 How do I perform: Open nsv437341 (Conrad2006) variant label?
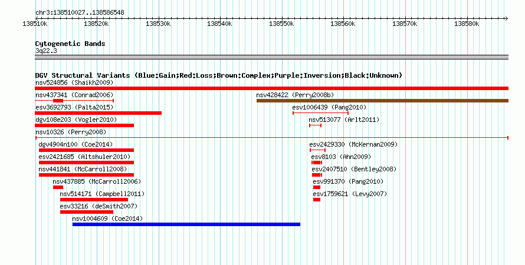pyautogui.click(x=74, y=95)
